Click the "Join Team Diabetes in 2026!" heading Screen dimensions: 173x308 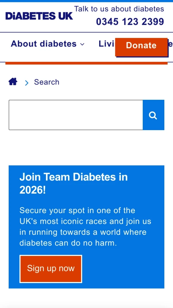(74, 183)
